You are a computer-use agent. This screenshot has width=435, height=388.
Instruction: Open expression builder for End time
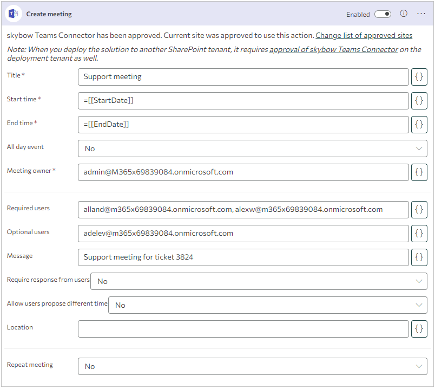click(x=419, y=125)
